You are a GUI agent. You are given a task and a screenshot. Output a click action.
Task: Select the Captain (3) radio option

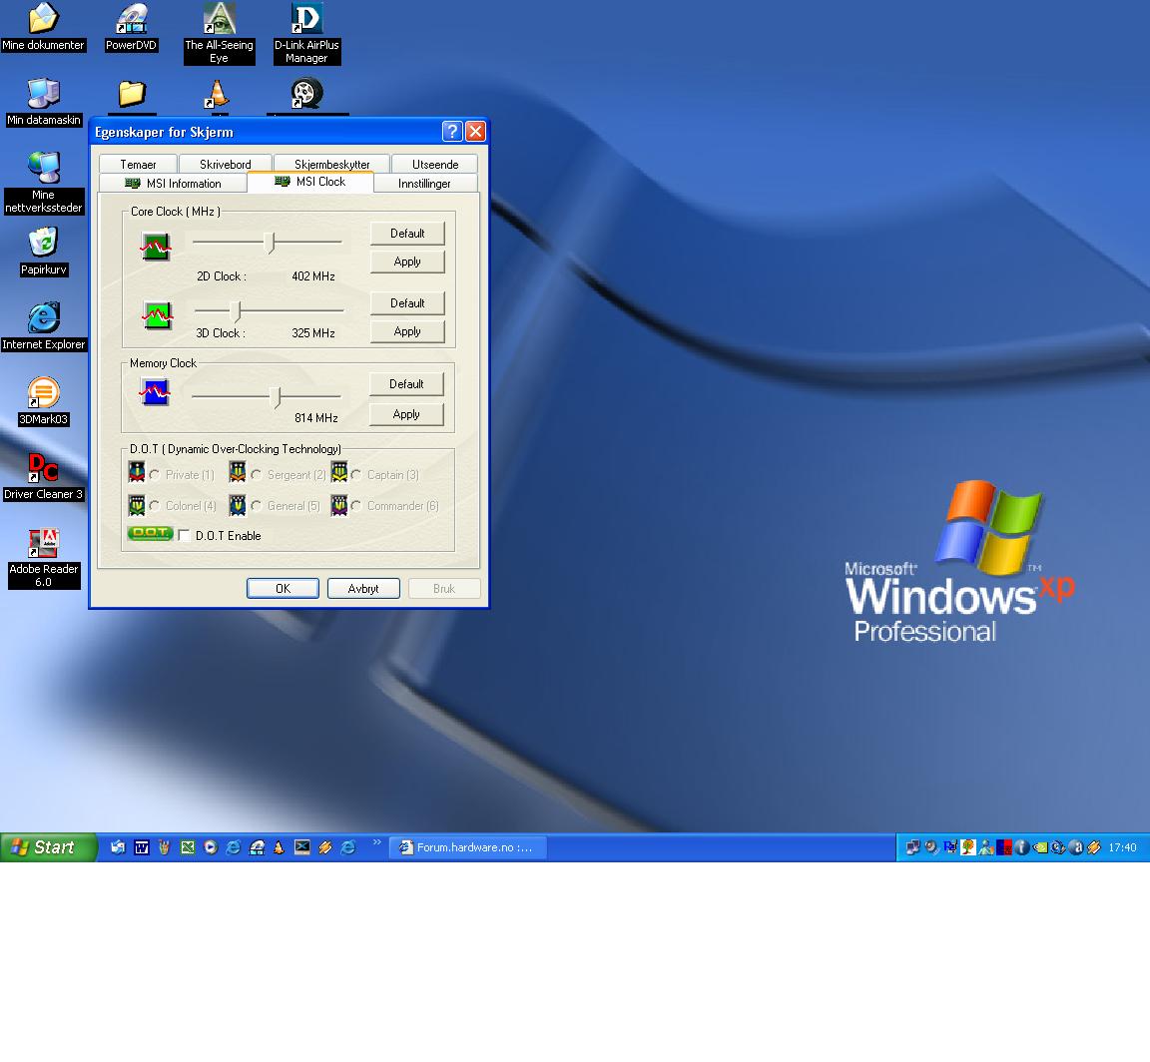click(355, 475)
